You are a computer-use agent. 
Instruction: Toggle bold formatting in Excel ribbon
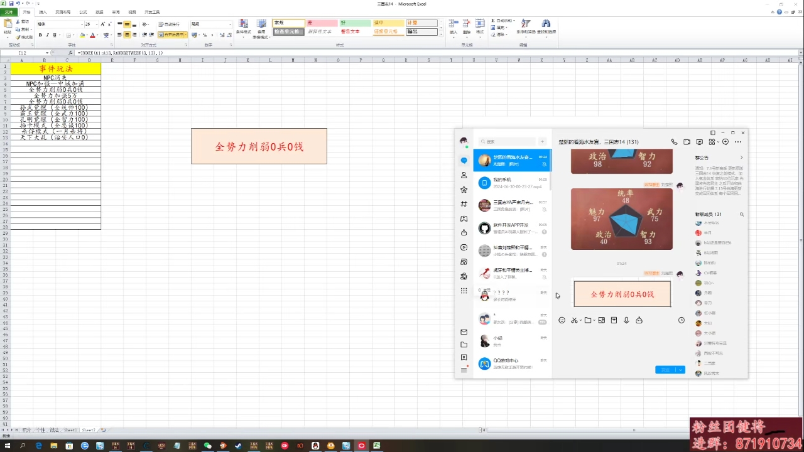40,35
